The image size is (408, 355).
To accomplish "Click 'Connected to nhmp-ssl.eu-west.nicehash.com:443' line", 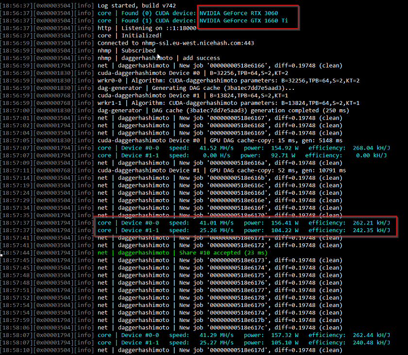I will pyautogui.click(x=176, y=43).
